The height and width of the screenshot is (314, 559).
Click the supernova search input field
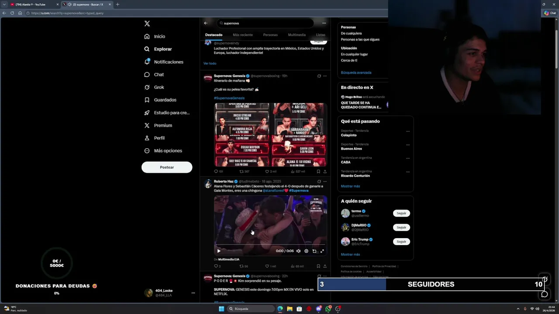click(x=265, y=23)
